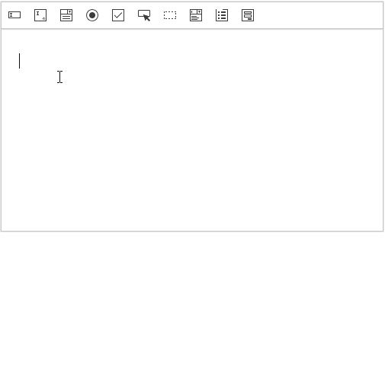Insert a clickable button element
385x390 pixels.
coord(144,15)
